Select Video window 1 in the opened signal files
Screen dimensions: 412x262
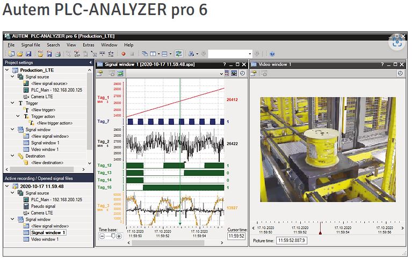[45, 239]
